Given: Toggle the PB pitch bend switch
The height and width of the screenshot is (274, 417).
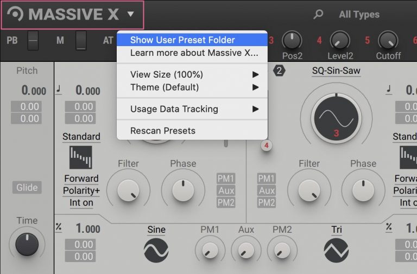Looking at the screenshot, I should pyautogui.click(x=33, y=40).
